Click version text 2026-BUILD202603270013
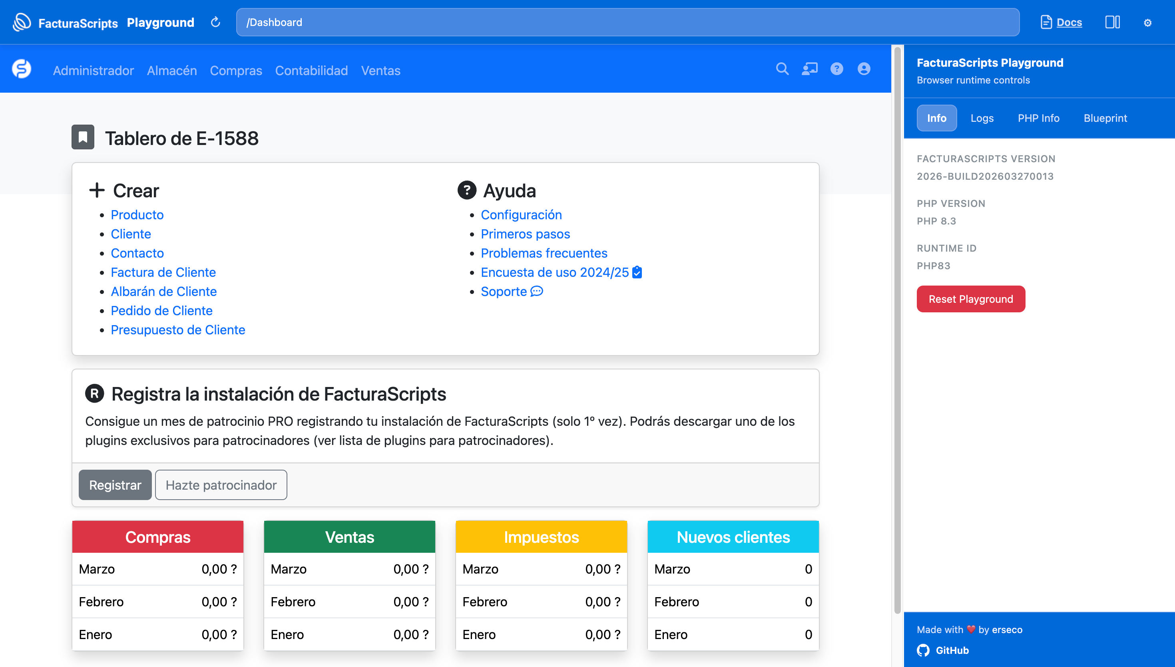The image size is (1175, 667). [985, 177]
